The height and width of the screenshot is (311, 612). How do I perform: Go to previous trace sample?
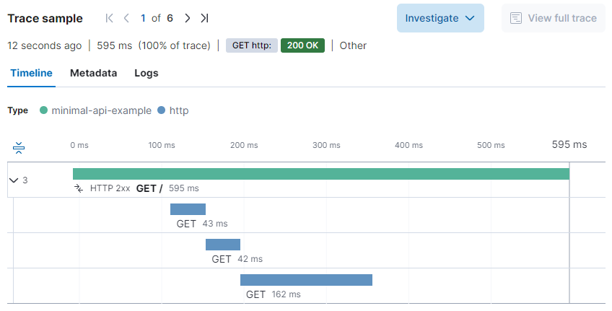point(126,18)
